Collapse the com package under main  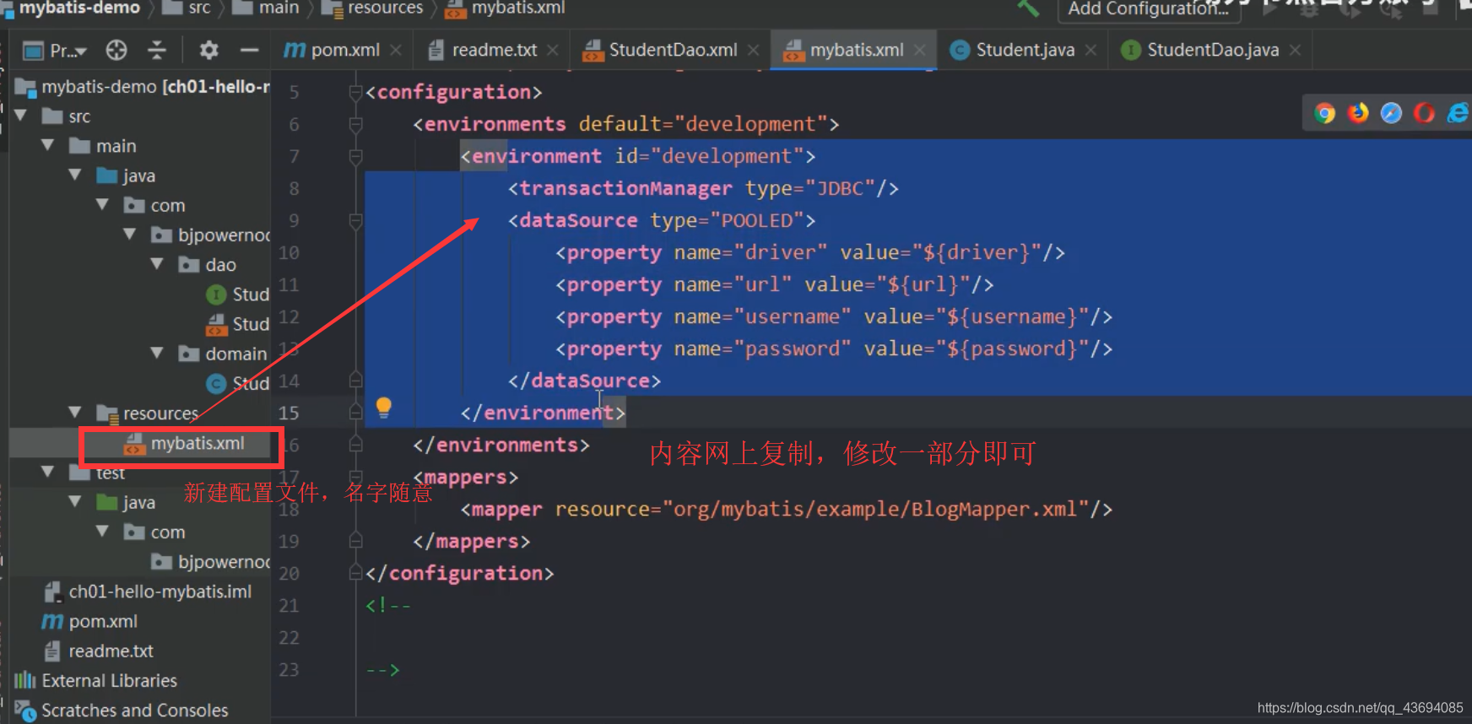pyautogui.click(x=102, y=204)
